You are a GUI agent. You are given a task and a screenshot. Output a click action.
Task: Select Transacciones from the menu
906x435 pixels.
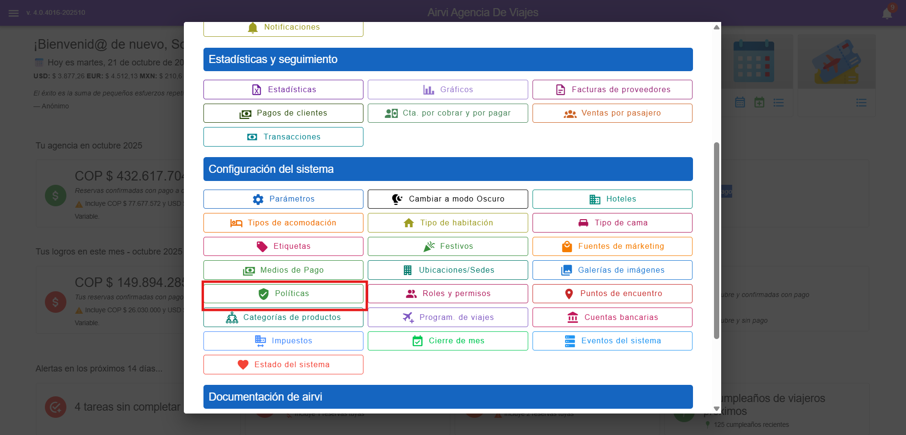tap(283, 137)
